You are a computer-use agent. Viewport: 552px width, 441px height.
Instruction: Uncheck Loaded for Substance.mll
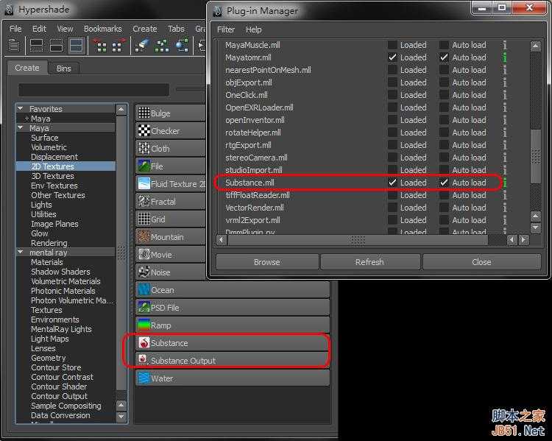[392, 183]
